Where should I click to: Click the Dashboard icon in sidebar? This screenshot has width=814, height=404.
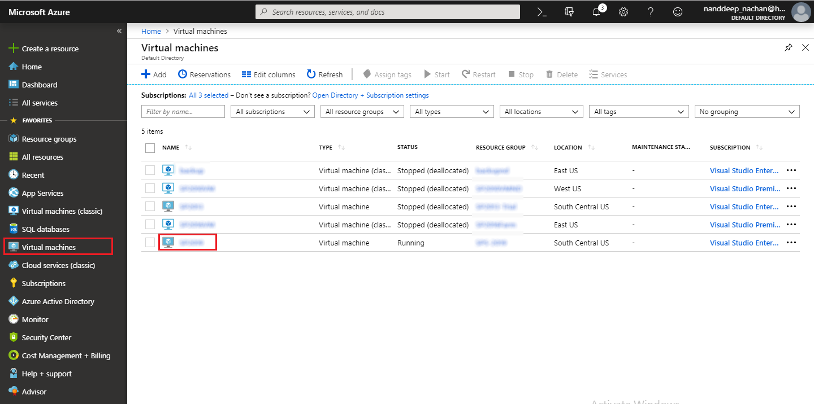(x=14, y=85)
